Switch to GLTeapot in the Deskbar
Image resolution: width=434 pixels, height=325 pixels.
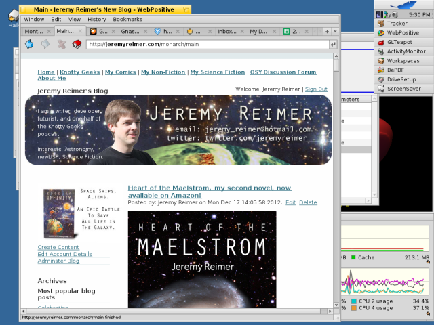(x=404, y=42)
